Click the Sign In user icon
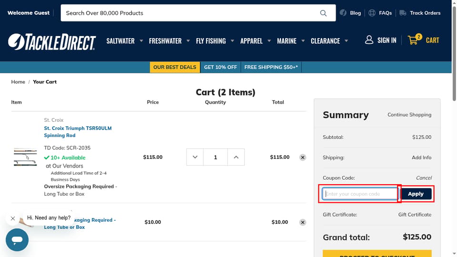Screen dimensions: 457x257 coord(369,40)
